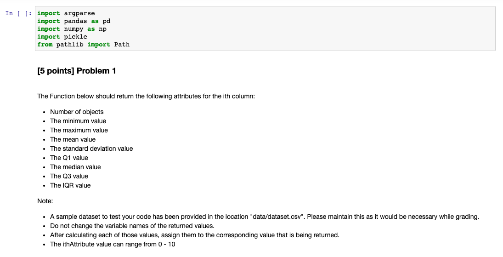Select the '[5 points] Problem 1' heading
503x257 pixels.
coord(77,71)
